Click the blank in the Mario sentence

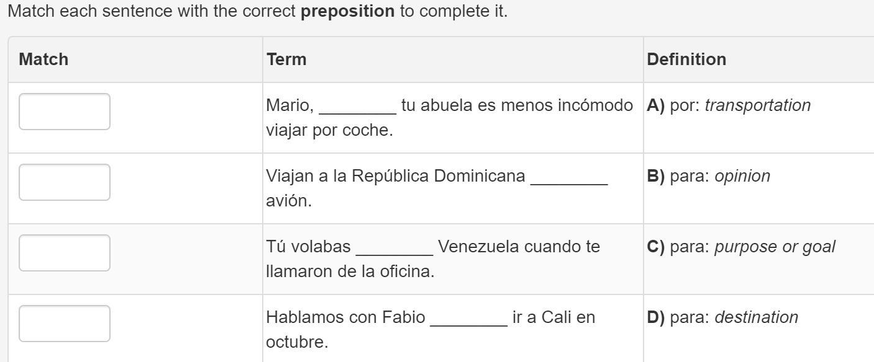tap(358, 107)
